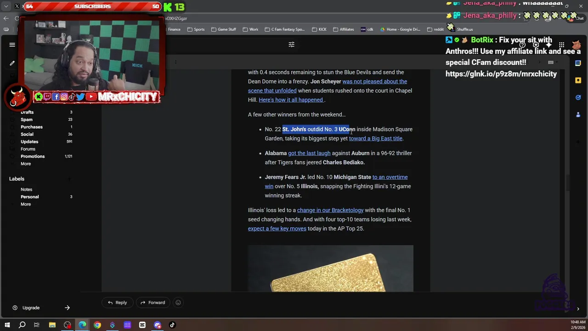Switch to Microsoft Edge in the taskbar
Viewport: 588px width, 331px height.
pyautogui.click(x=82, y=325)
